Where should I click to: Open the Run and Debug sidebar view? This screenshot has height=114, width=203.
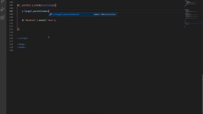click(3, 9)
